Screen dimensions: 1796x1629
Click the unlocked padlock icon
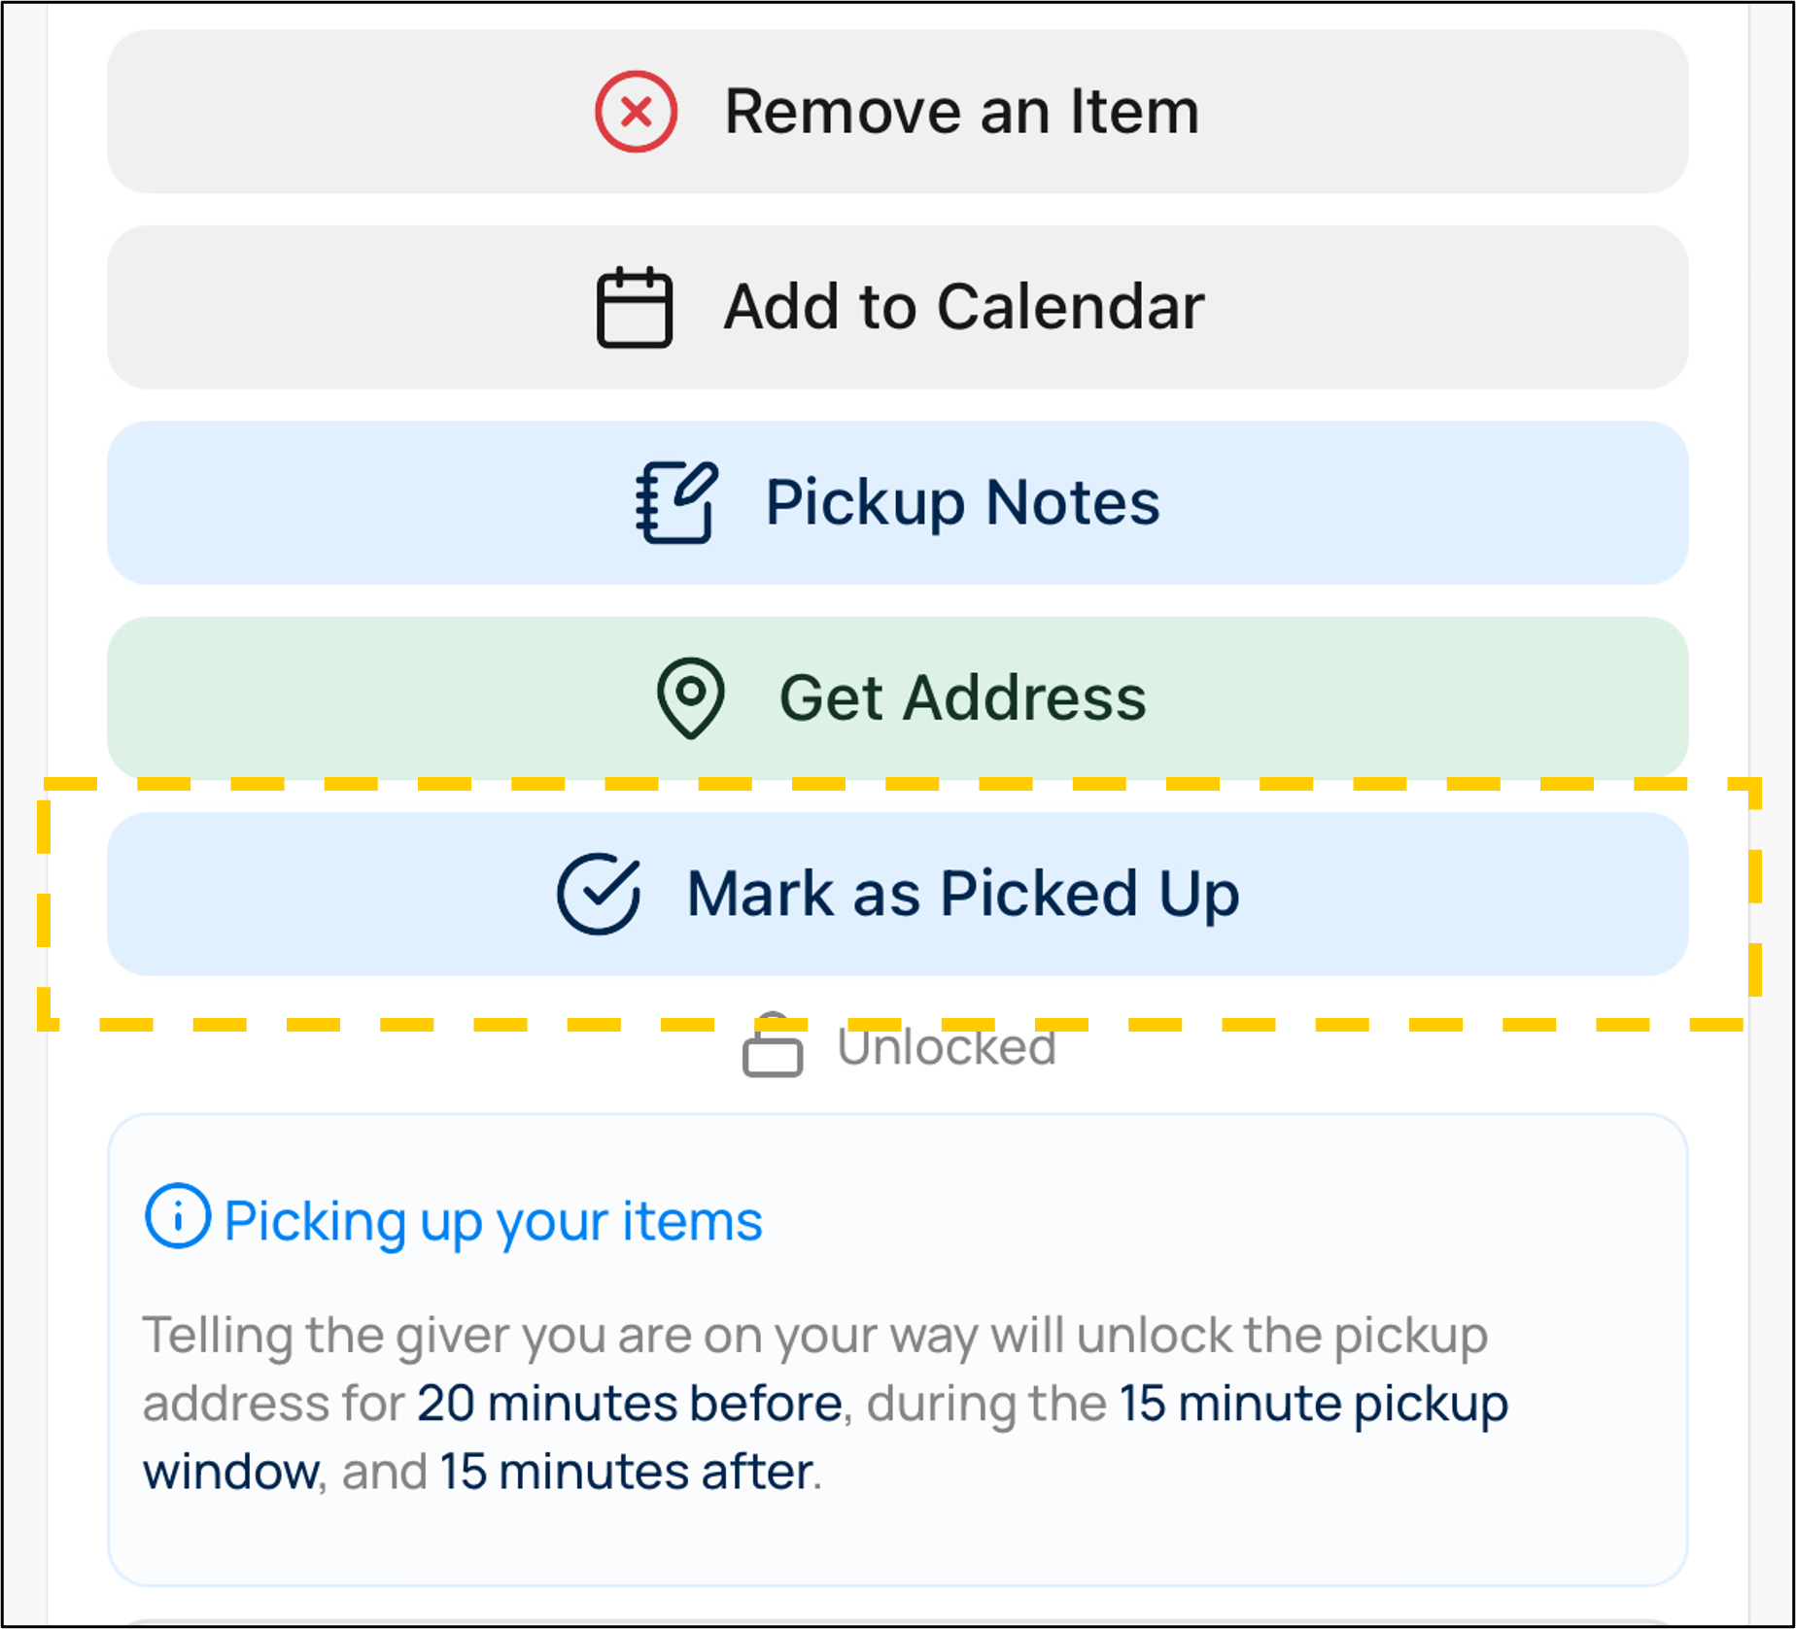(x=773, y=1047)
